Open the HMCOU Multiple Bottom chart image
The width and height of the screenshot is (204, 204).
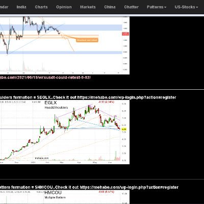[x=65, y=197]
